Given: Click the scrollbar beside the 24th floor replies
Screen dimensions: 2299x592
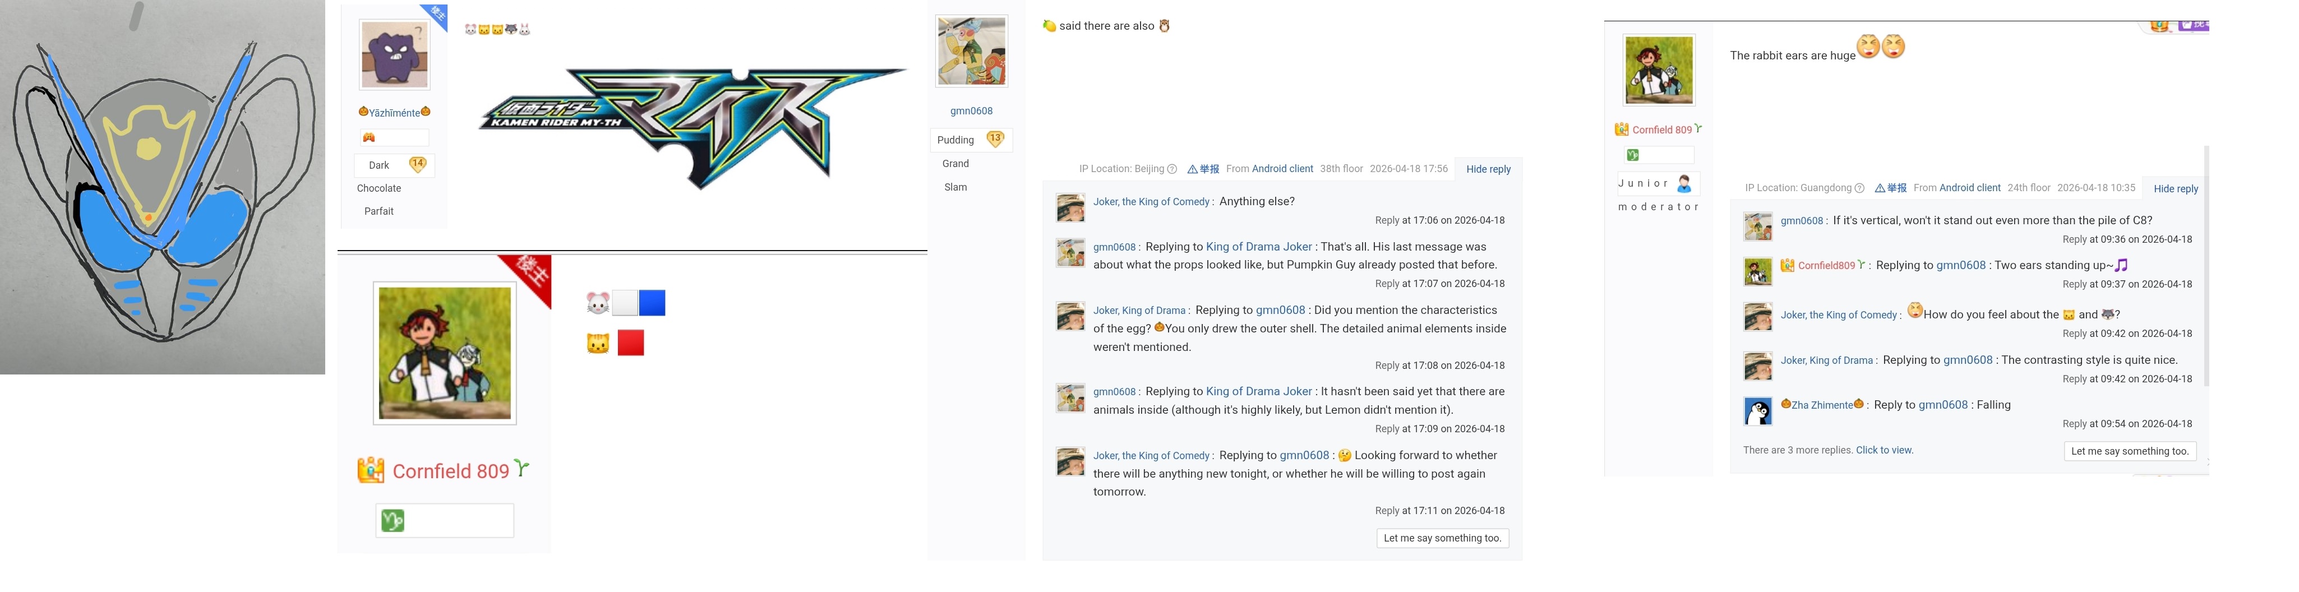Looking at the screenshot, I should click(2206, 266).
